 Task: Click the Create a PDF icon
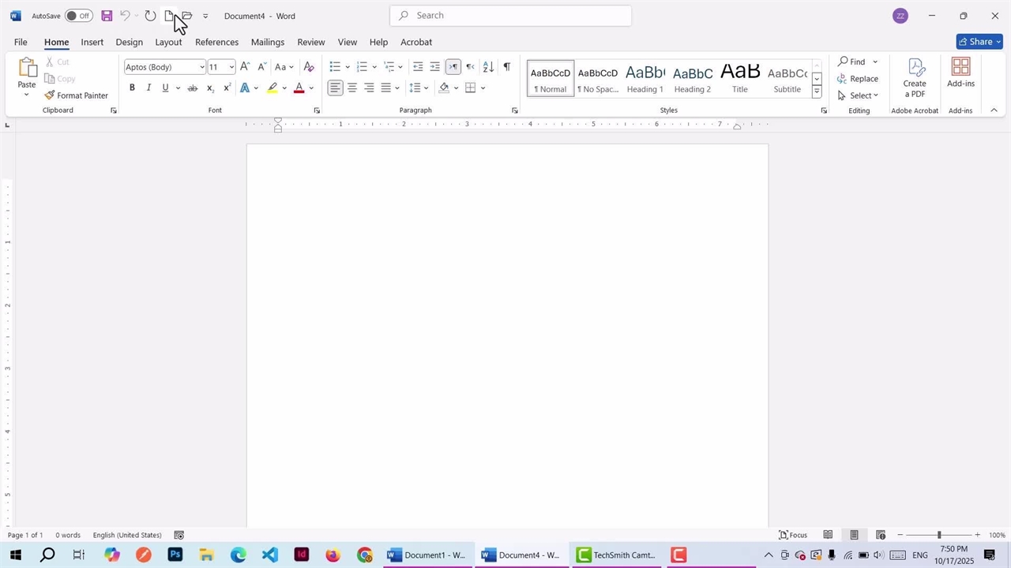[915, 77]
